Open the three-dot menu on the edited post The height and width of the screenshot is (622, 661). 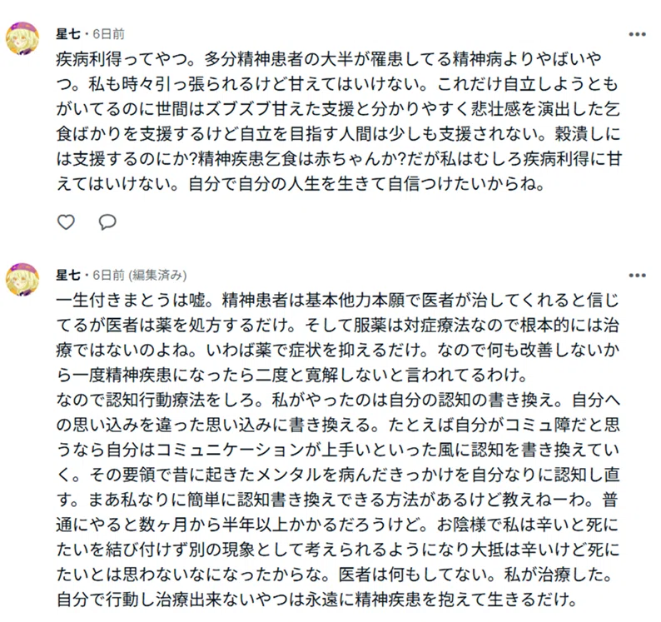click(x=637, y=276)
